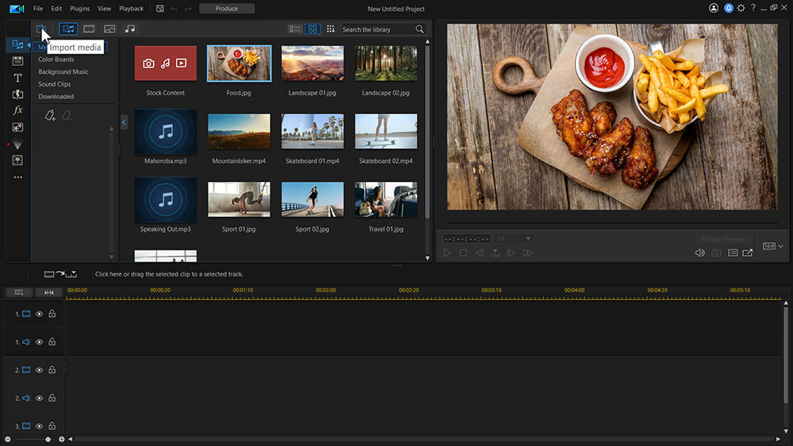Viewport: 793px width, 446px height.
Task: Select Background Music in library
Action: tap(63, 72)
